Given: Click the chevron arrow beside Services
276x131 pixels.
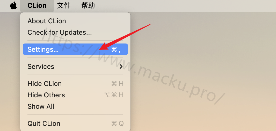Looking at the screenshot, I should (121, 67).
